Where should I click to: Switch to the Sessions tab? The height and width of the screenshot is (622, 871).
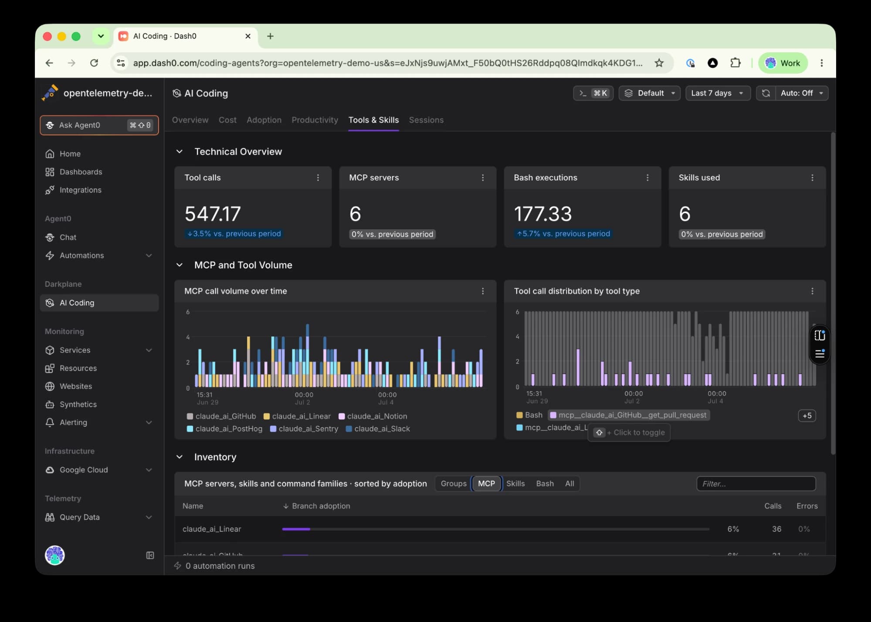click(x=426, y=120)
